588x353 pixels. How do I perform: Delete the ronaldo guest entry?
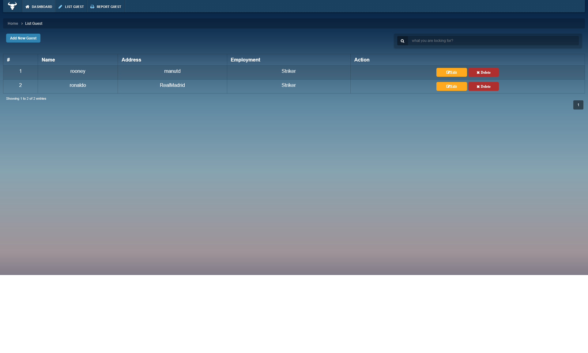[x=483, y=87]
